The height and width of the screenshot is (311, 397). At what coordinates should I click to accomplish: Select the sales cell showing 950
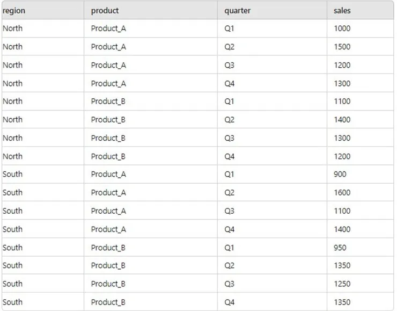pos(340,248)
